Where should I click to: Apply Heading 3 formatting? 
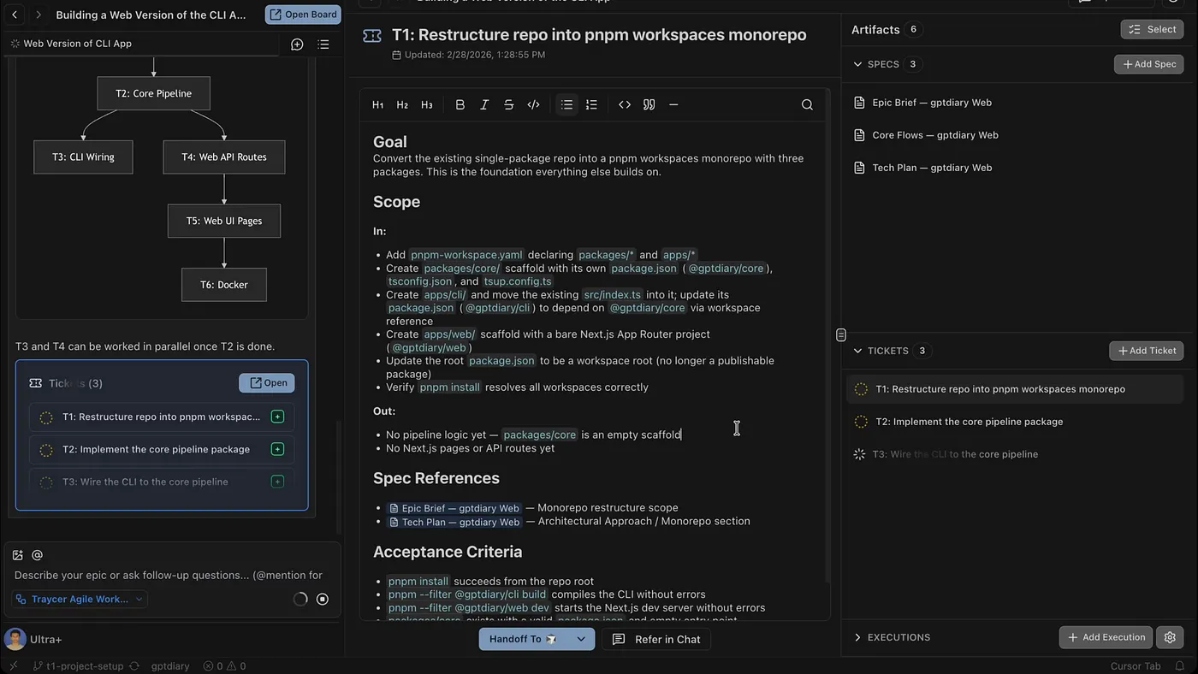point(427,104)
